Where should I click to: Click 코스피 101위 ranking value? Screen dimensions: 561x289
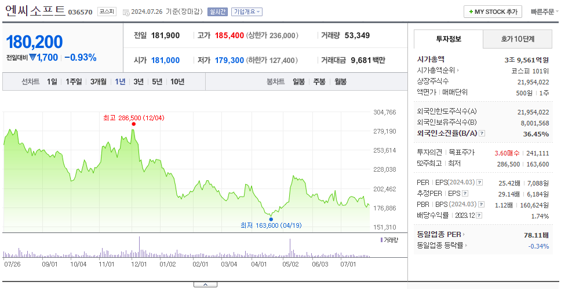(530, 71)
